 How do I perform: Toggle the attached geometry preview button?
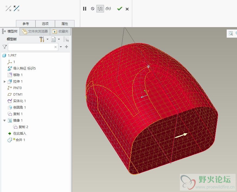[x=100, y=9]
